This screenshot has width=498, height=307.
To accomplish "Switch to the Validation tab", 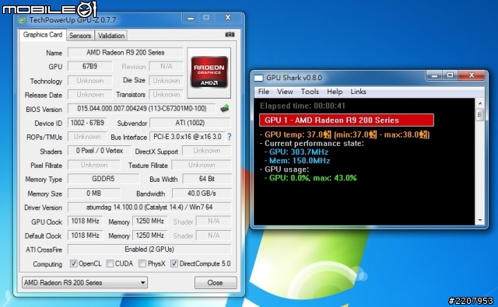I will [x=110, y=36].
